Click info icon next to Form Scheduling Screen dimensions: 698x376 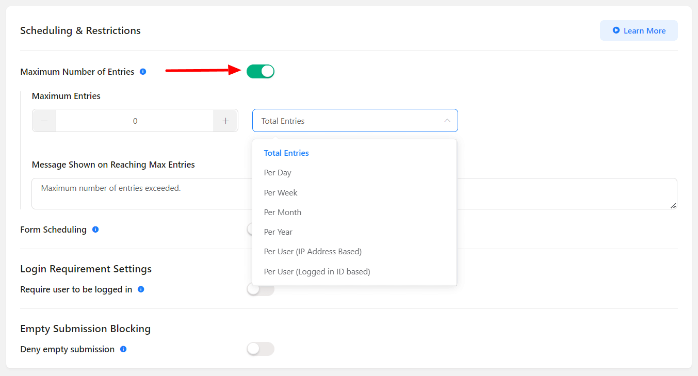click(95, 230)
